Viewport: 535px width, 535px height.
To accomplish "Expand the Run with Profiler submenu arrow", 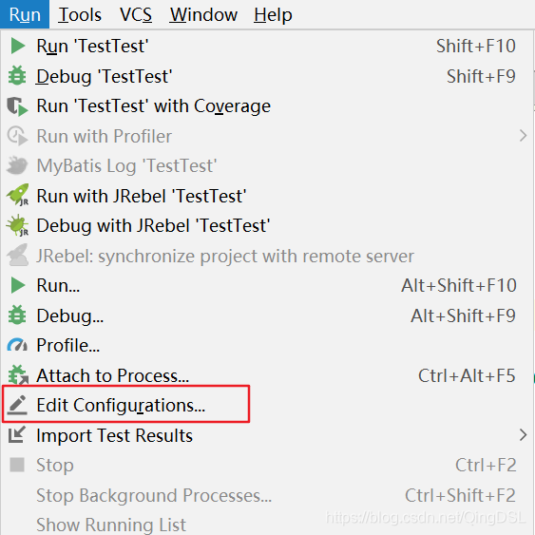I will pyautogui.click(x=523, y=136).
